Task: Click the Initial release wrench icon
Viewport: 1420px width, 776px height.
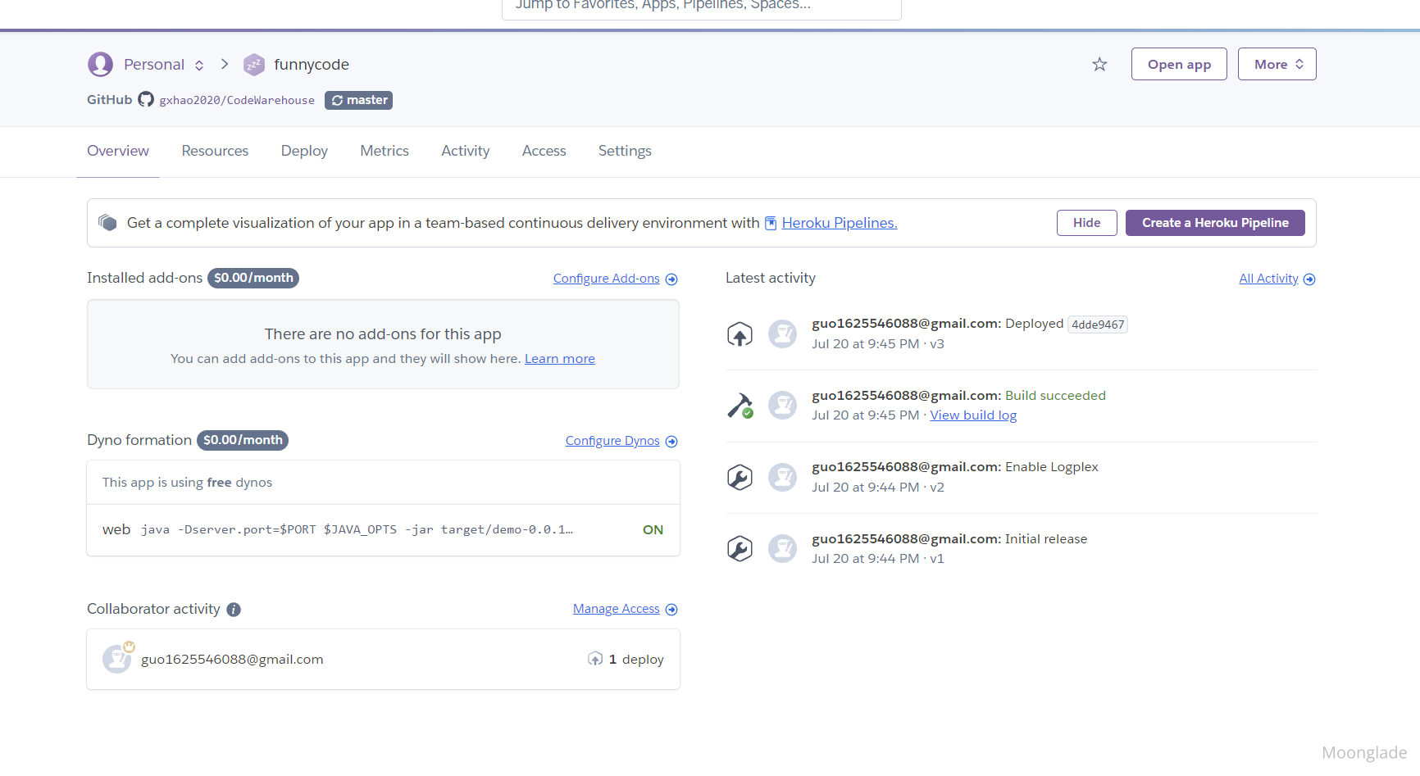Action: (x=740, y=548)
